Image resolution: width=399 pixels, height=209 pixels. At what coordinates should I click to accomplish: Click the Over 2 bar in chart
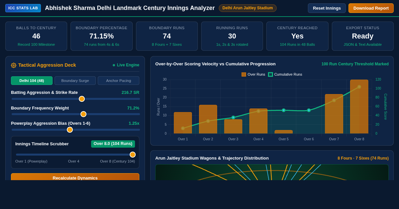pos(208,119)
